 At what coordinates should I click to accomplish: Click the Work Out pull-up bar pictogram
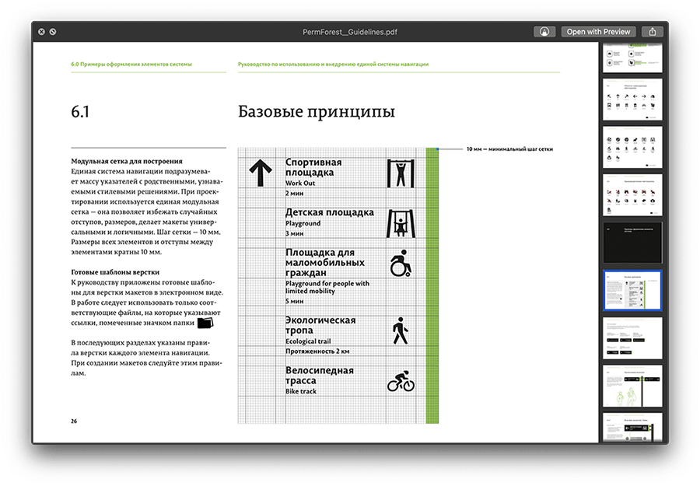click(x=401, y=173)
